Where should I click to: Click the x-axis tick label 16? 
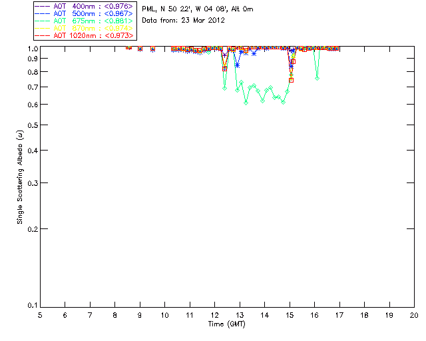[315, 315]
